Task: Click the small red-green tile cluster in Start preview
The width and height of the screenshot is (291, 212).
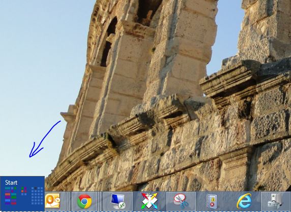Action: coord(24,191)
